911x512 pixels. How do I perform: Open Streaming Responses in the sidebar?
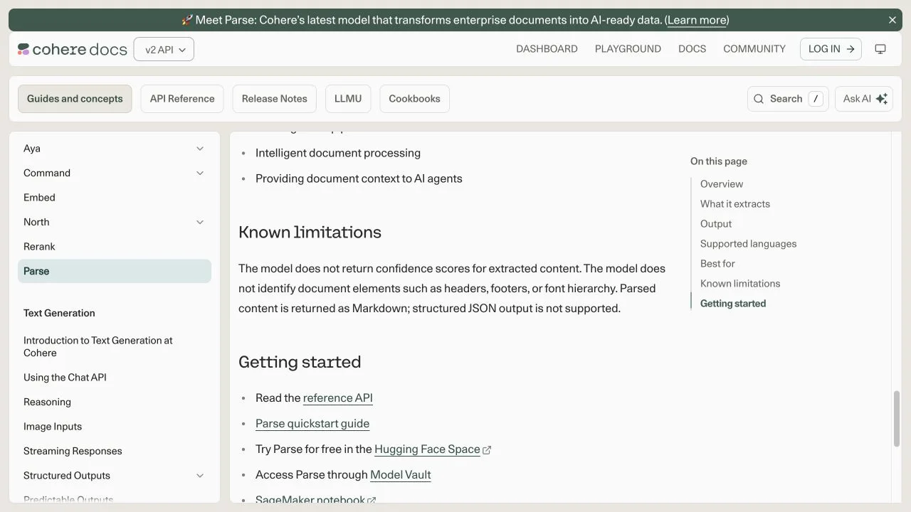point(115,451)
